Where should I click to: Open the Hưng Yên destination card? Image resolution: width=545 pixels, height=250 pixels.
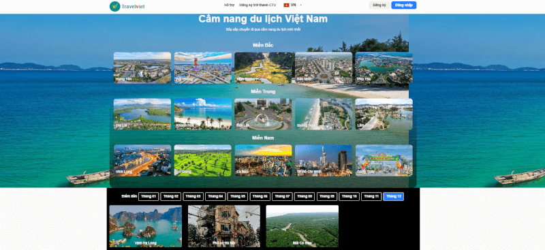click(142, 68)
